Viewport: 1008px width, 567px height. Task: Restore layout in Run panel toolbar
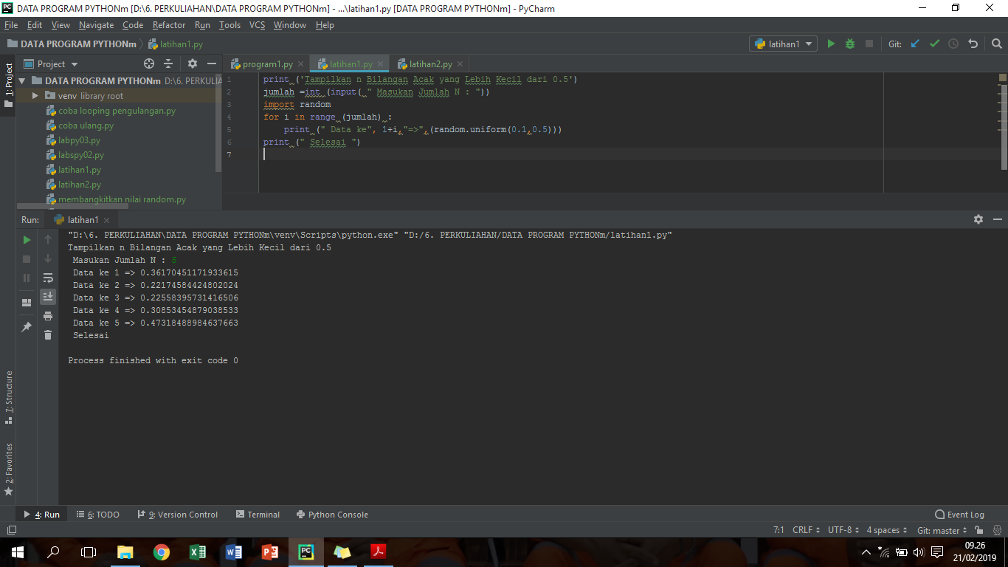coord(27,303)
